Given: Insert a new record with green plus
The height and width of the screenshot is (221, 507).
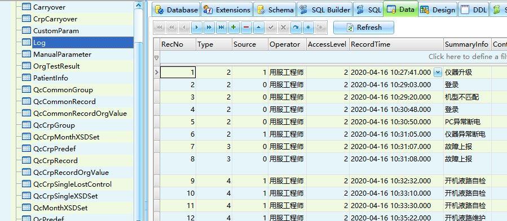Looking at the screenshot, I should (234, 28).
